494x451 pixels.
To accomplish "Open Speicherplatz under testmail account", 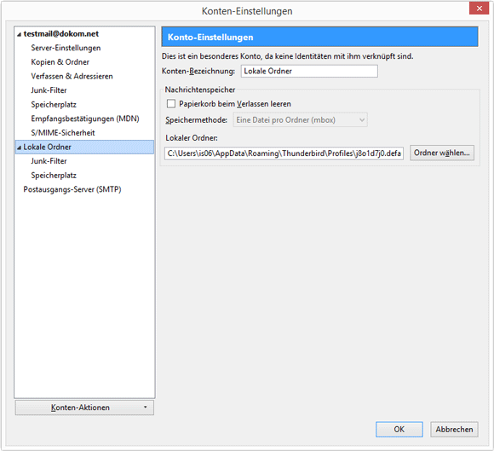I will (x=54, y=105).
